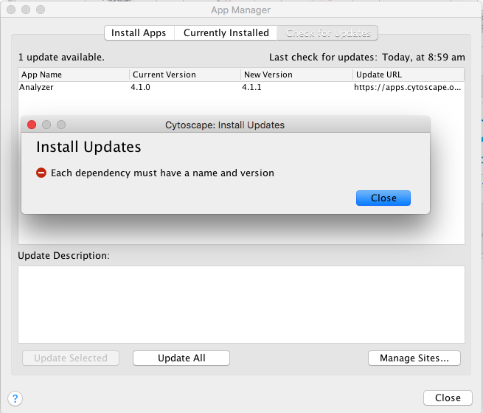The width and height of the screenshot is (483, 413).
Task: Open the help question mark icon
Action: coord(15,398)
